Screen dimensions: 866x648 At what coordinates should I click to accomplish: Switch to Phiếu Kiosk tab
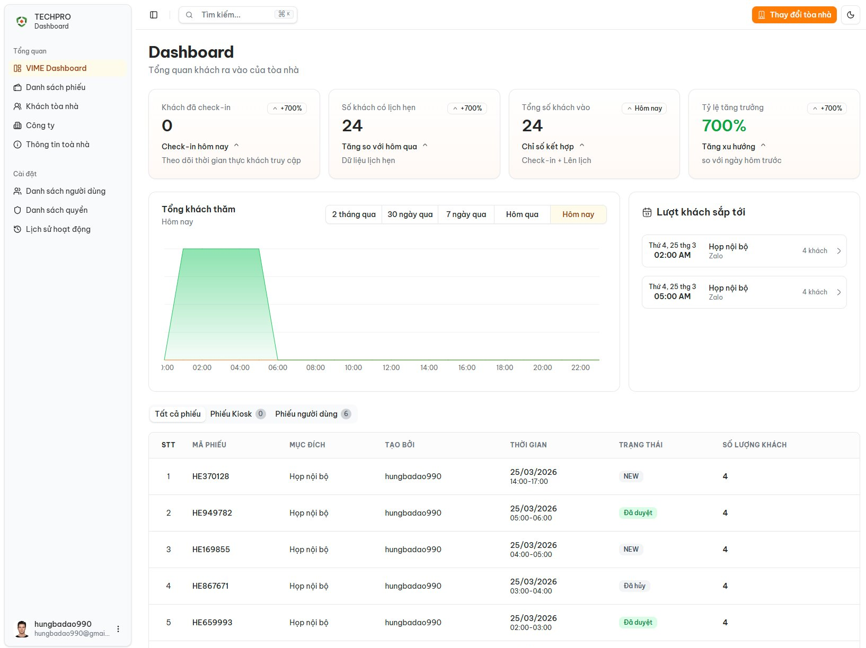pos(237,414)
